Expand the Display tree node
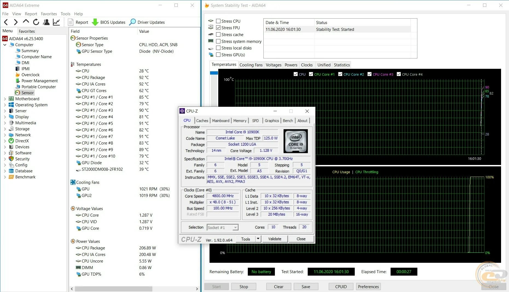Viewport: 509px width, 292px height. pyautogui.click(x=5, y=117)
